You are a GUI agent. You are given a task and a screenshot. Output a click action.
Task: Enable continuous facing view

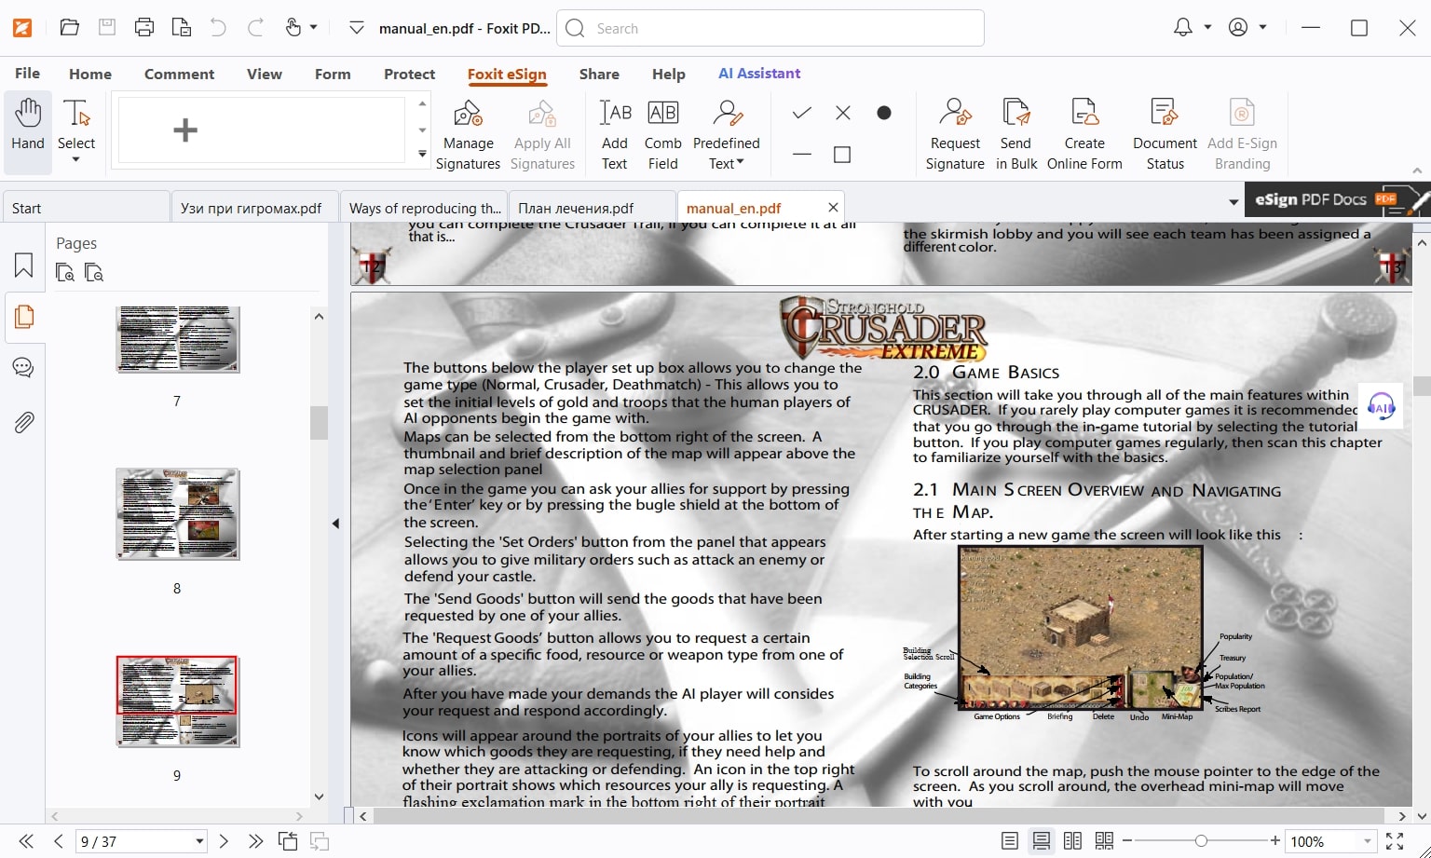tap(1105, 841)
